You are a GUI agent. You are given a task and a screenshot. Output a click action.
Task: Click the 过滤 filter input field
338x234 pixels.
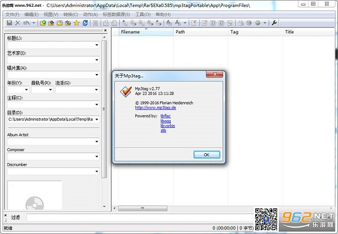[140, 218]
